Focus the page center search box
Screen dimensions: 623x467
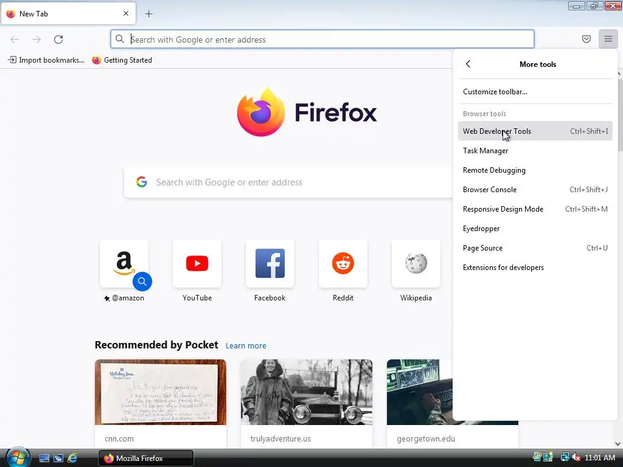click(288, 182)
